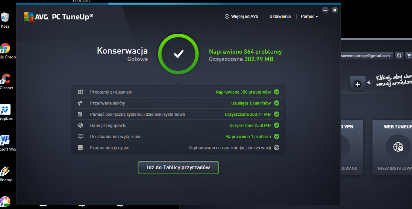Open the Dropbox desktop shortcut
This screenshot has width=412, height=209.
[5, 109]
